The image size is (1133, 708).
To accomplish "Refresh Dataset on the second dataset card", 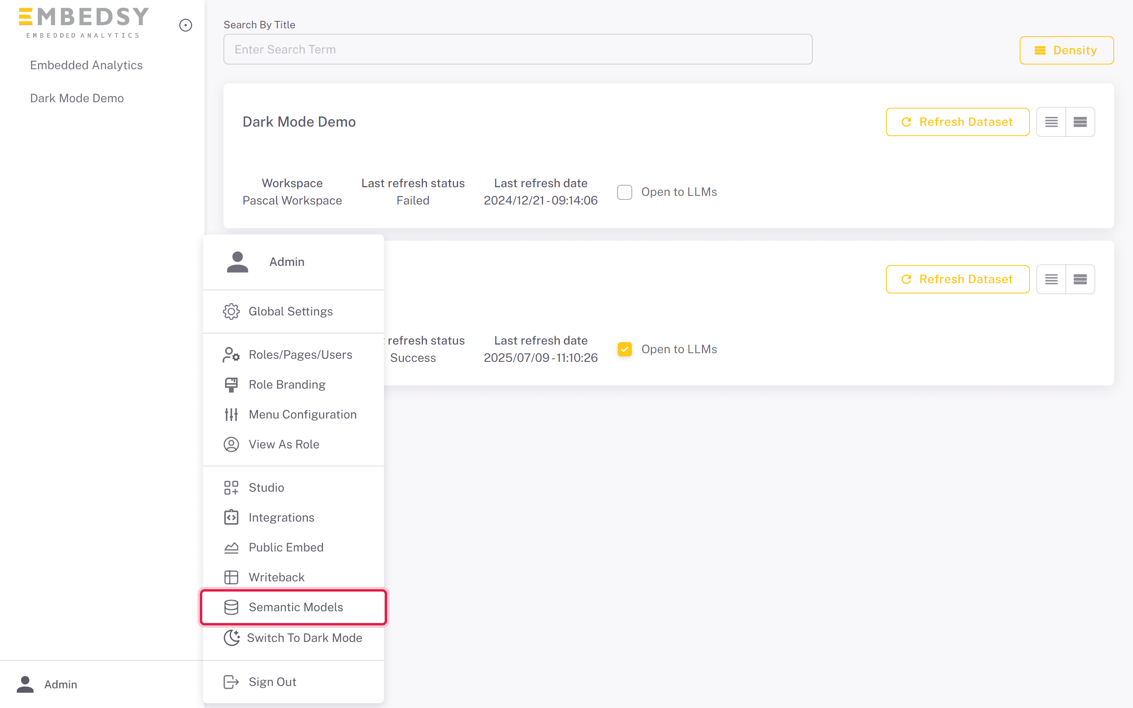I will [x=958, y=279].
